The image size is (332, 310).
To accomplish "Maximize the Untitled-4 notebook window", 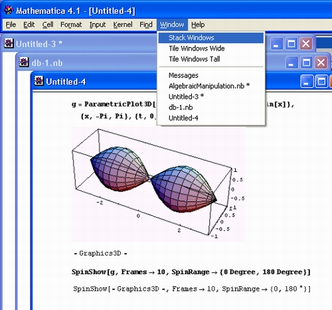I will click(x=321, y=82).
